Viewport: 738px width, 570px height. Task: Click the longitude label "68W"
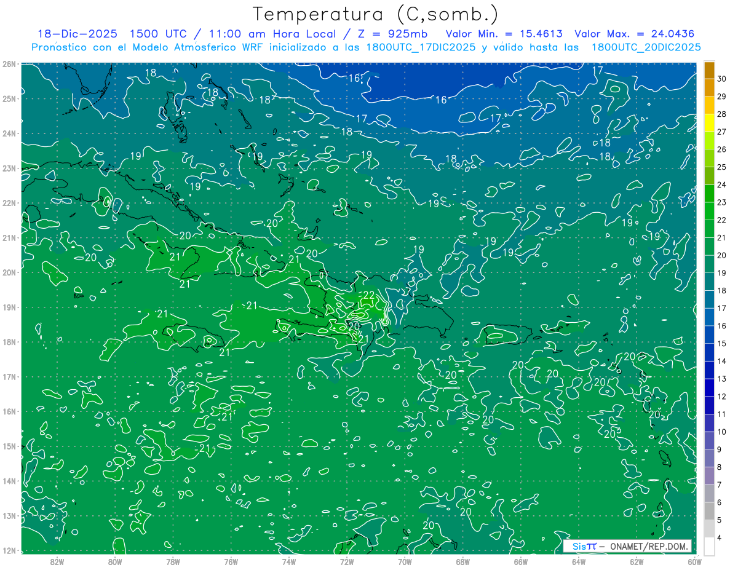(462, 561)
